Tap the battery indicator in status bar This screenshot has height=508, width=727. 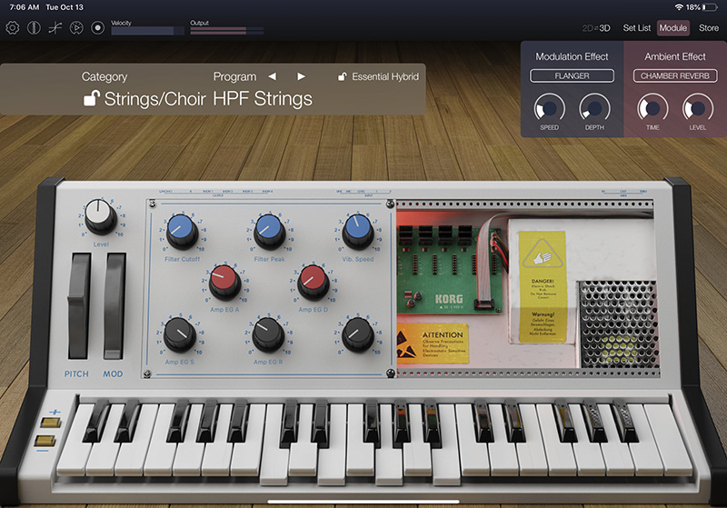click(x=710, y=7)
